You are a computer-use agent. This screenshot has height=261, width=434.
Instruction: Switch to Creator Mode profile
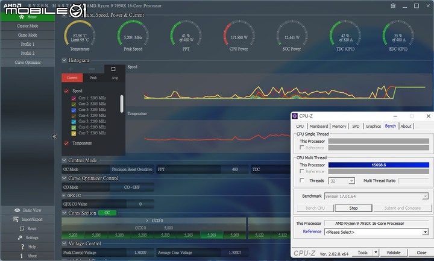click(x=27, y=26)
